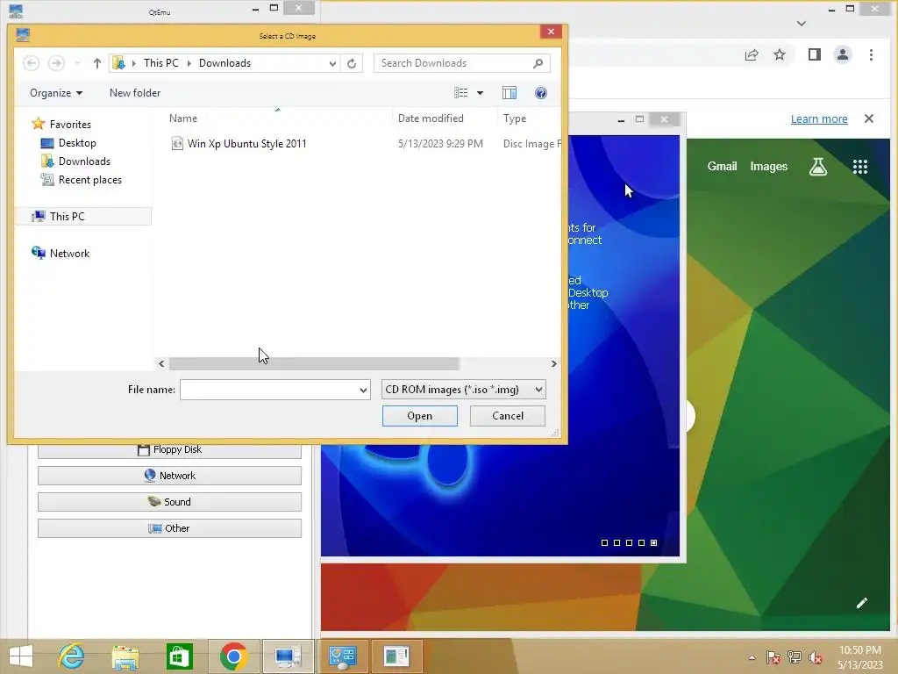This screenshot has height=674, width=898.
Task: Open Gmail link on Google page
Action: 722,166
